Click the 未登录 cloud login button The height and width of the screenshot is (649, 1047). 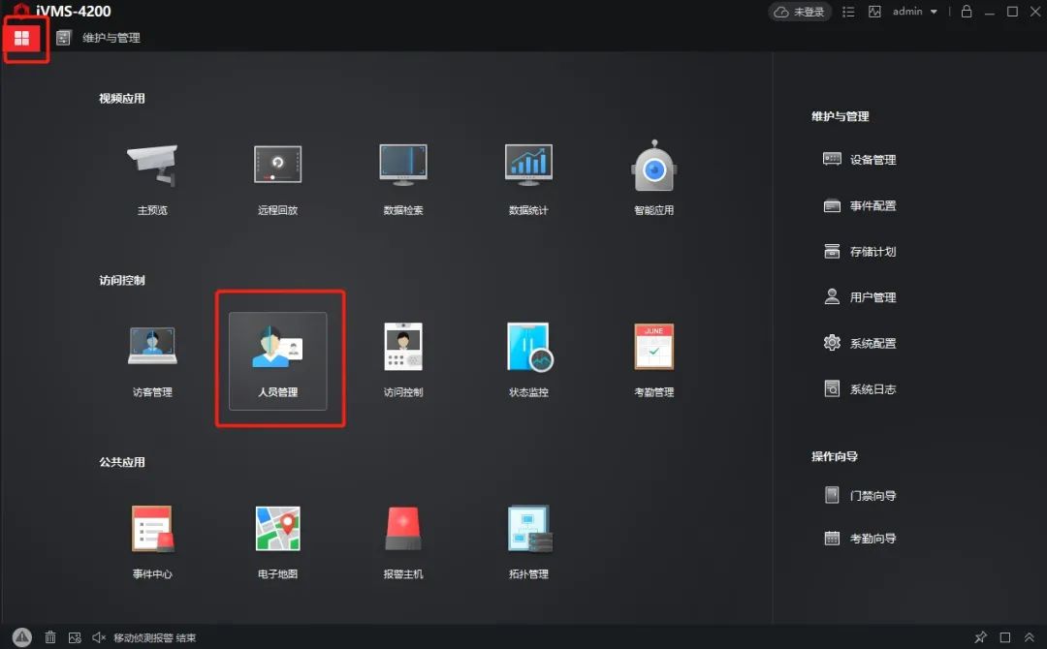point(800,12)
